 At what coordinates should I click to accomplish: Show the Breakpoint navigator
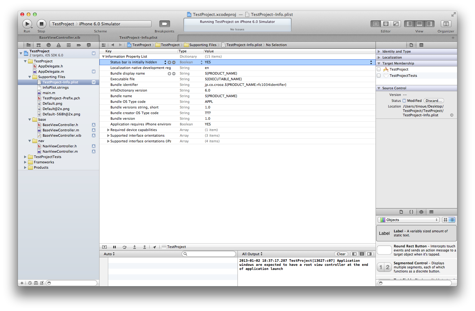(x=79, y=45)
